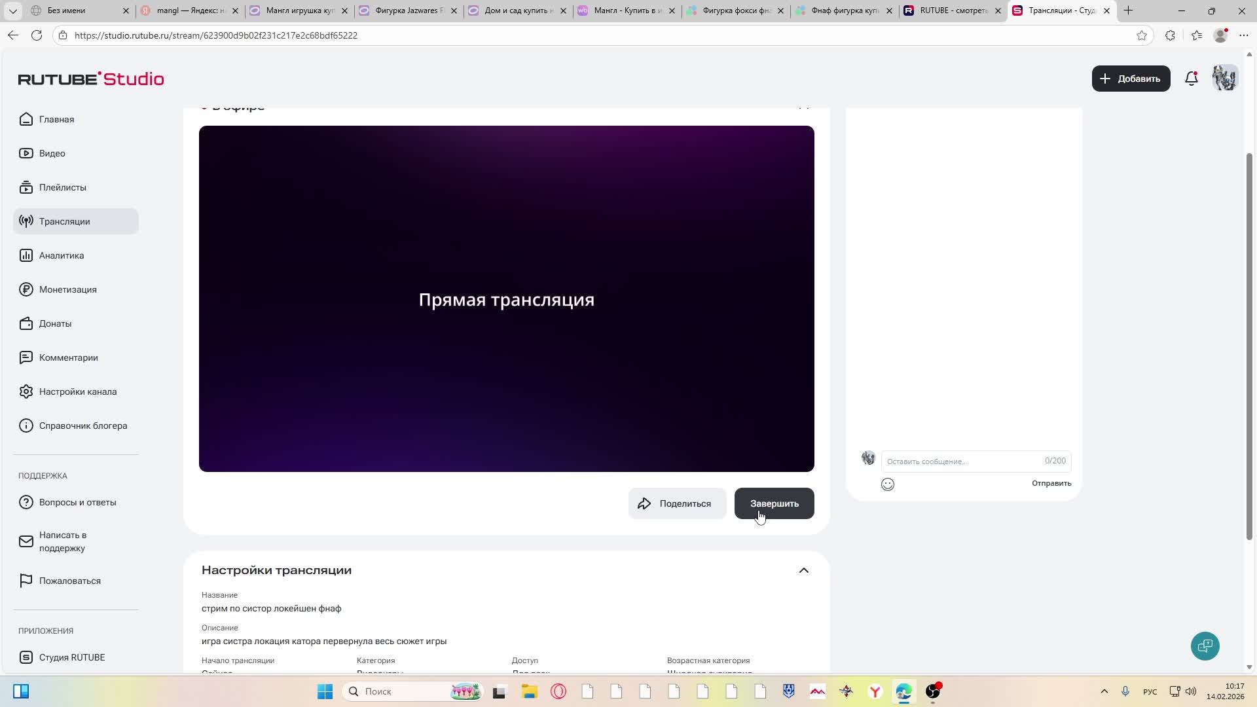The width and height of the screenshot is (1257, 707).
Task: Click the support chat floating icon
Action: pos(1205,646)
